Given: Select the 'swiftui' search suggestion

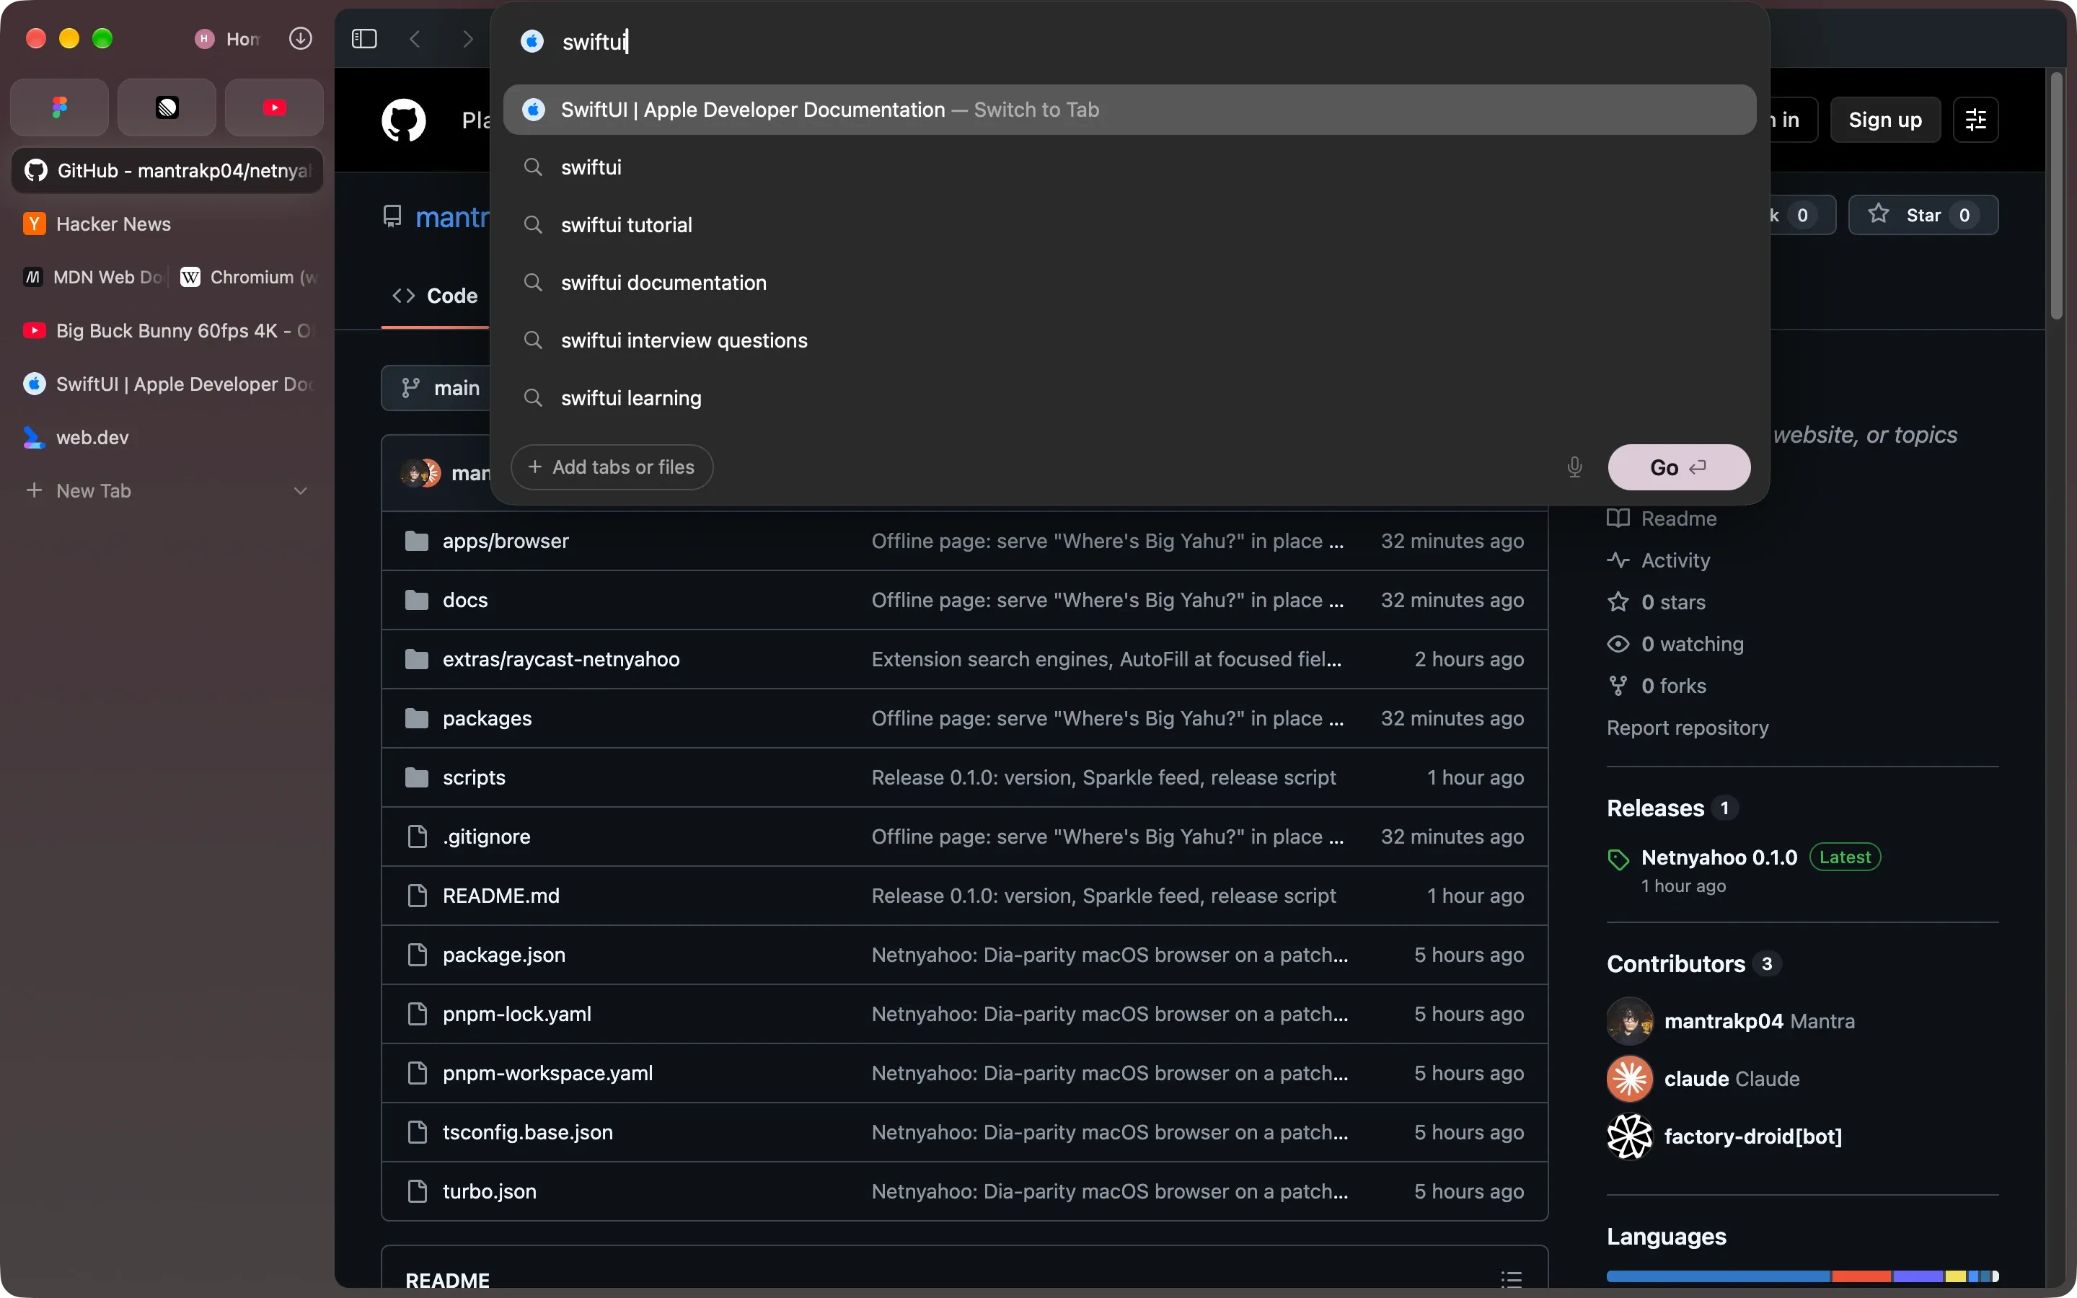Looking at the screenshot, I should pyautogui.click(x=1129, y=167).
